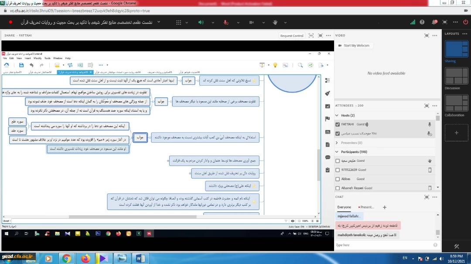
Task: Select the Discussion layout
Action: pos(456,77)
